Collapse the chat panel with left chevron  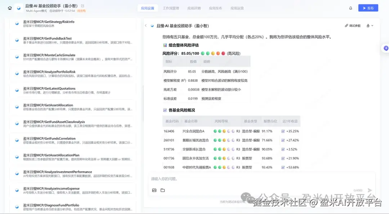pyautogui.click(x=146, y=25)
